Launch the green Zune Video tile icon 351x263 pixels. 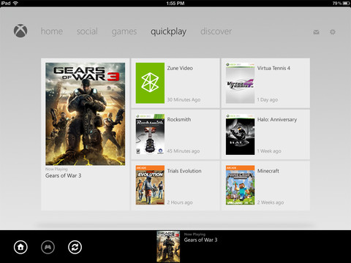coord(150,83)
